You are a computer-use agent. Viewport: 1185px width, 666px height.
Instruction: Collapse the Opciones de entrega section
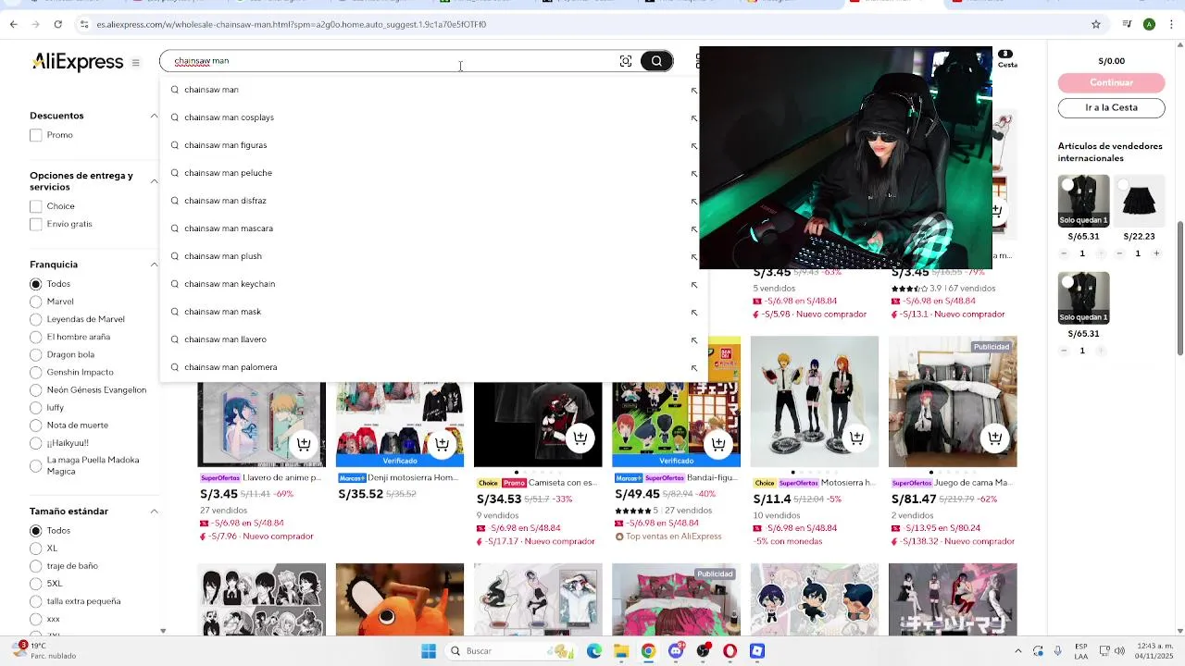coord(154,180)
